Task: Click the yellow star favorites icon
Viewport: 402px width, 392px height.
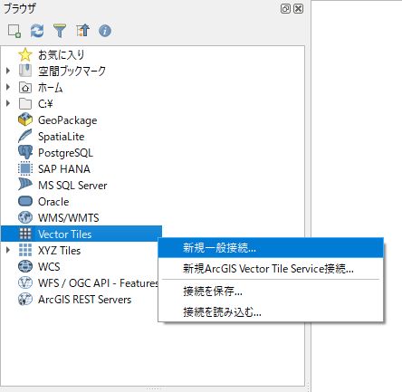Action: point(25,55)
